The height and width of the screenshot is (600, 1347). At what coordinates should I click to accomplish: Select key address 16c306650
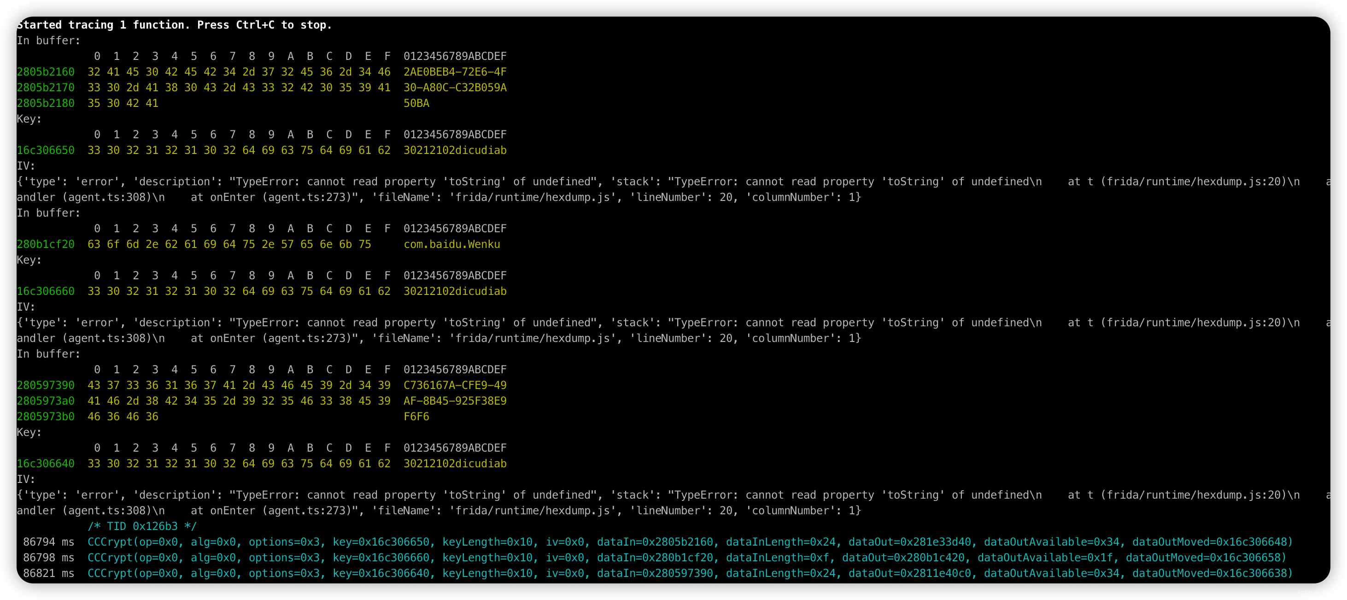click(x=46, y=150)
